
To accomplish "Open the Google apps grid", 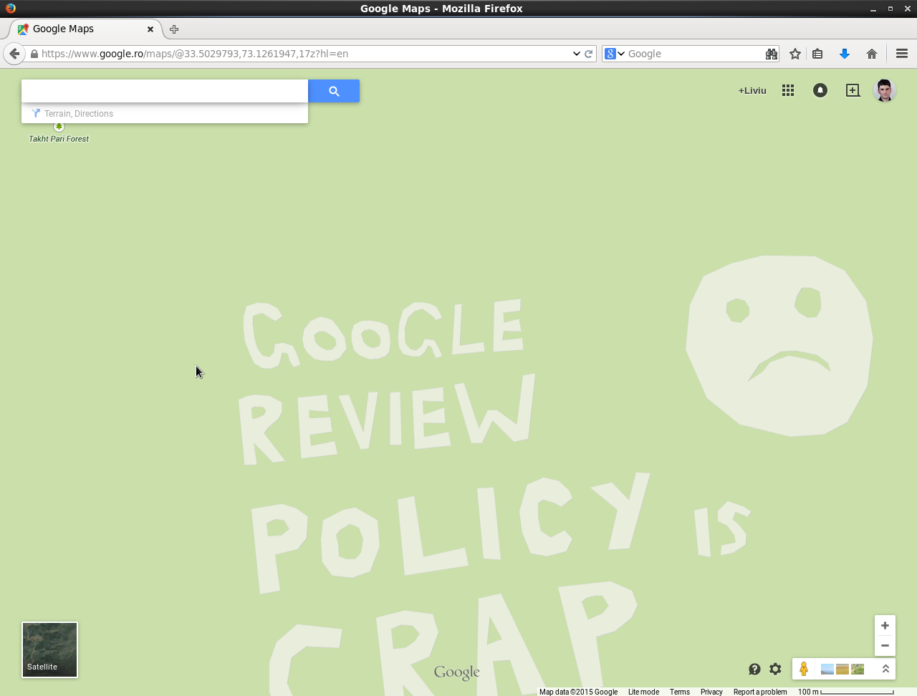I will (788, 90).
